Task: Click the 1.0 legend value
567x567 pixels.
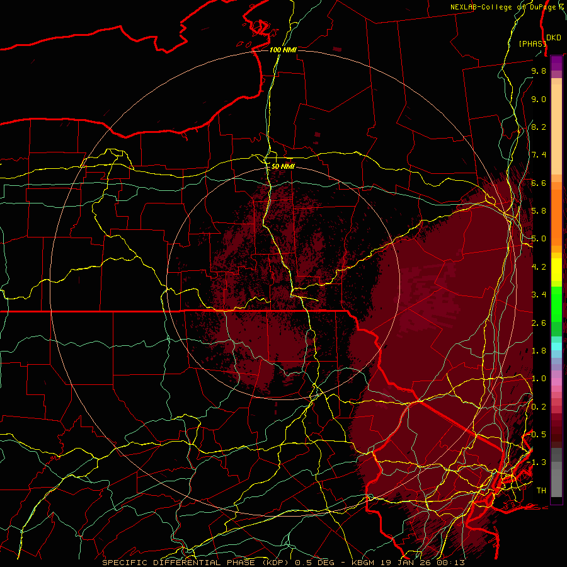Action: (x=539, y=379)
